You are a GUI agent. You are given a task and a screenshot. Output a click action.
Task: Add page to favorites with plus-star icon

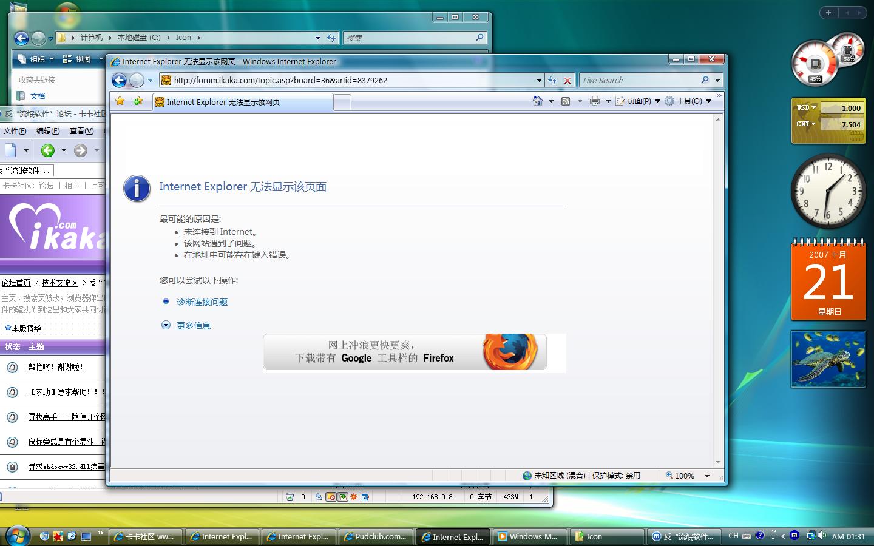click(138, 101)
